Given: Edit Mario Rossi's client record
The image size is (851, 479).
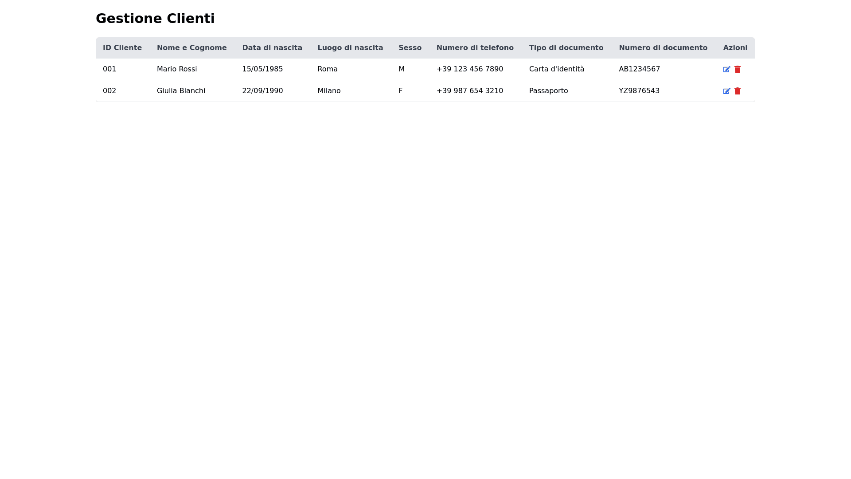Looking at the screenshot, I should coord(726,69).
